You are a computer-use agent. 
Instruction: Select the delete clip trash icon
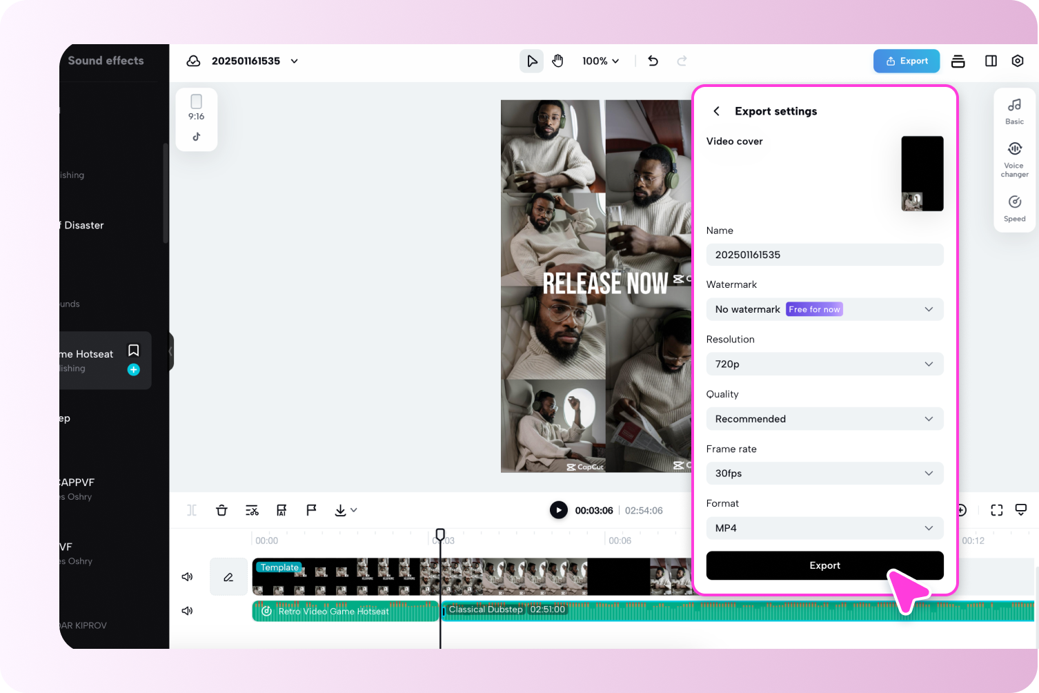221,509
